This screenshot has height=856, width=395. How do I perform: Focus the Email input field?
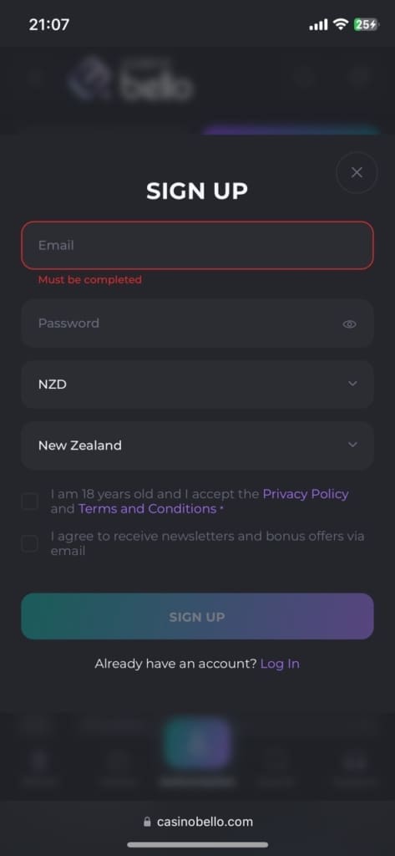[x=197, y=245]
